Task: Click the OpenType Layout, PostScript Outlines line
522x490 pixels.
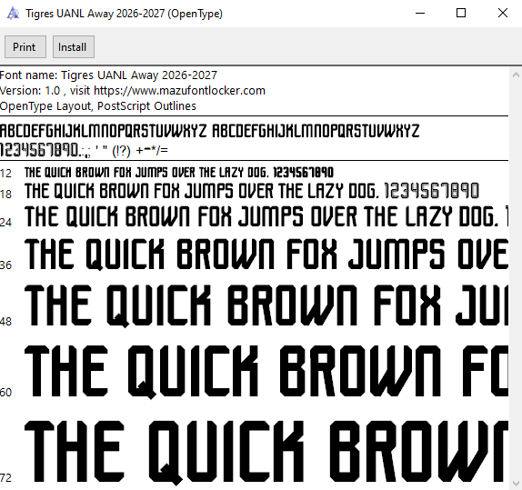Action: (98, 105)
